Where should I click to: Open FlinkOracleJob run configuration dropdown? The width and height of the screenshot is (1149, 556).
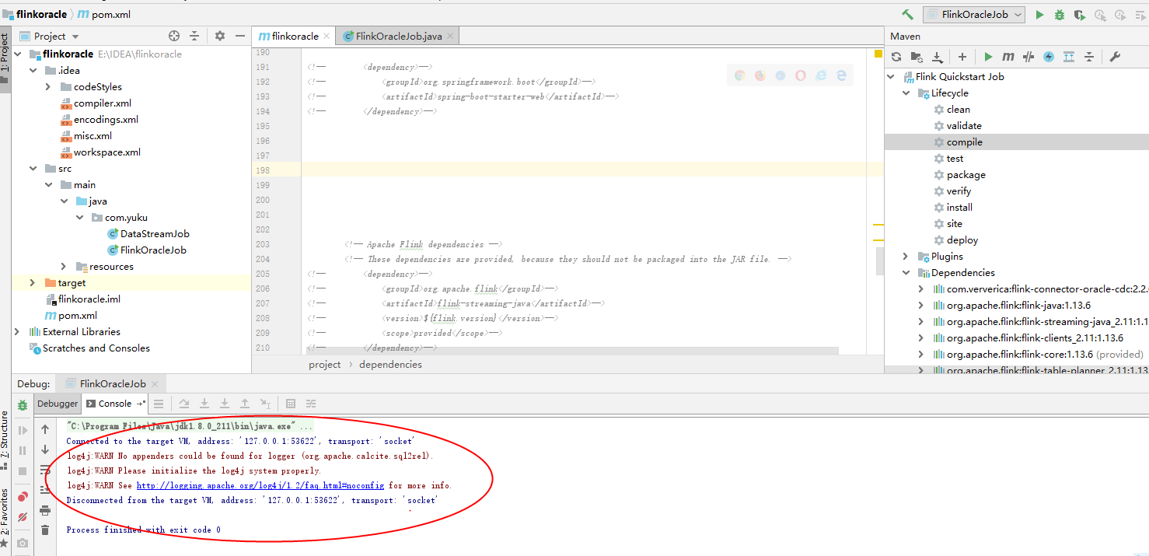(974, 15)
